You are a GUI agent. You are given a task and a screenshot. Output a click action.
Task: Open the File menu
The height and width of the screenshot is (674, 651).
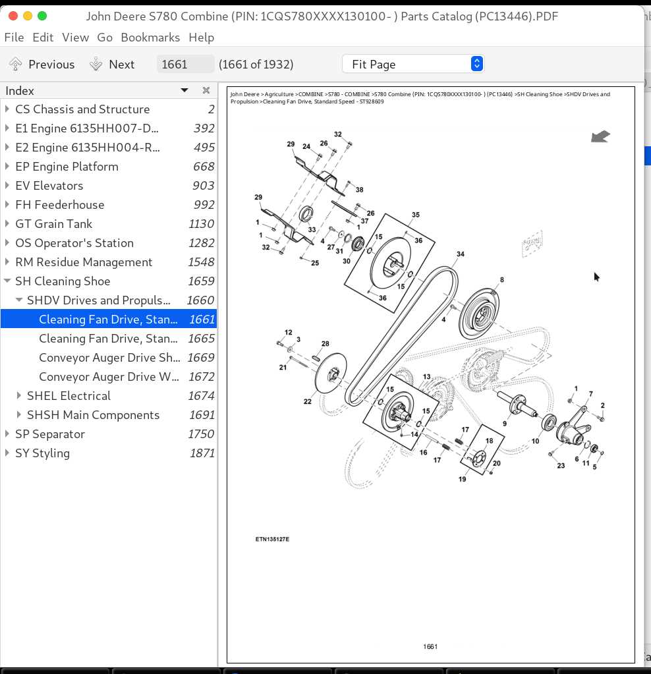coord(14,38)
